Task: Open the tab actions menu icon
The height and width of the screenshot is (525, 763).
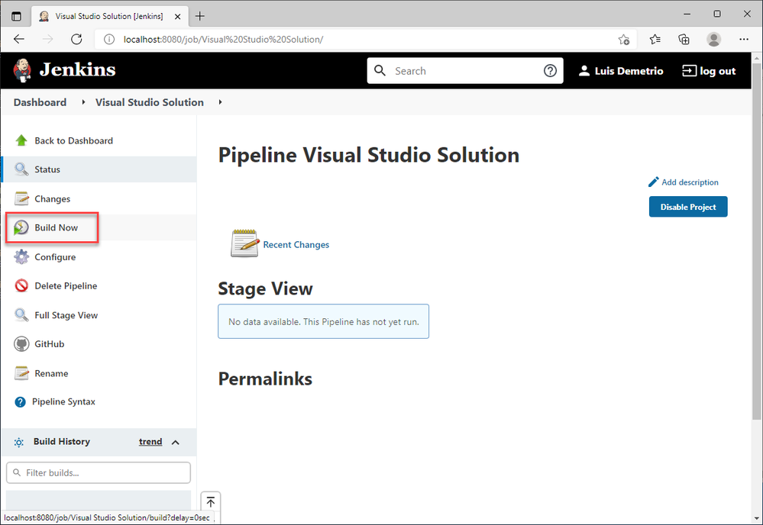Action: click(x=16, y=16)
